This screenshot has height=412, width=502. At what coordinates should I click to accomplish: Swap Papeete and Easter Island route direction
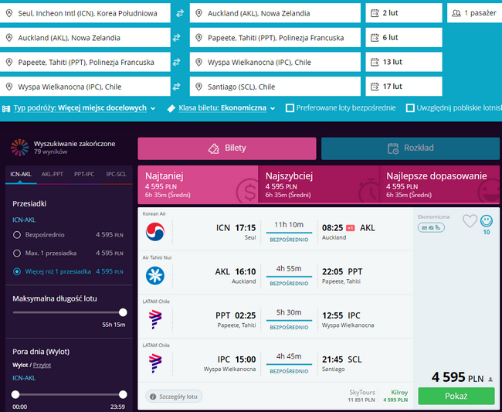pyautogui.click(x=176, y=62)
